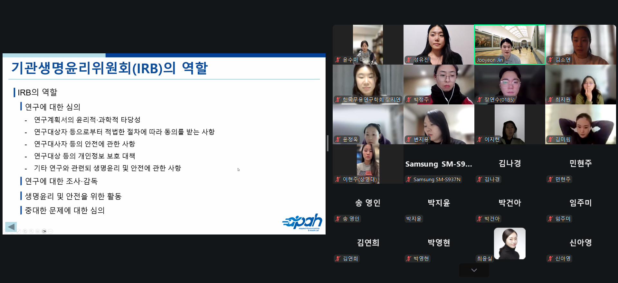Click the 박지윤 name label badge
Image resolution: width=618 pixels, height=283 pixels.
pos(414,219)
